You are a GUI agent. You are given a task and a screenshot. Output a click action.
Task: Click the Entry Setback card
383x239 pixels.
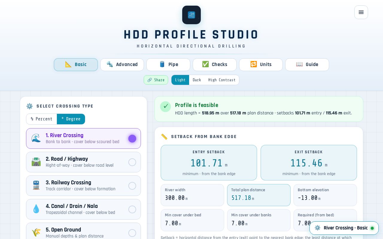click(x=209, y=163)
